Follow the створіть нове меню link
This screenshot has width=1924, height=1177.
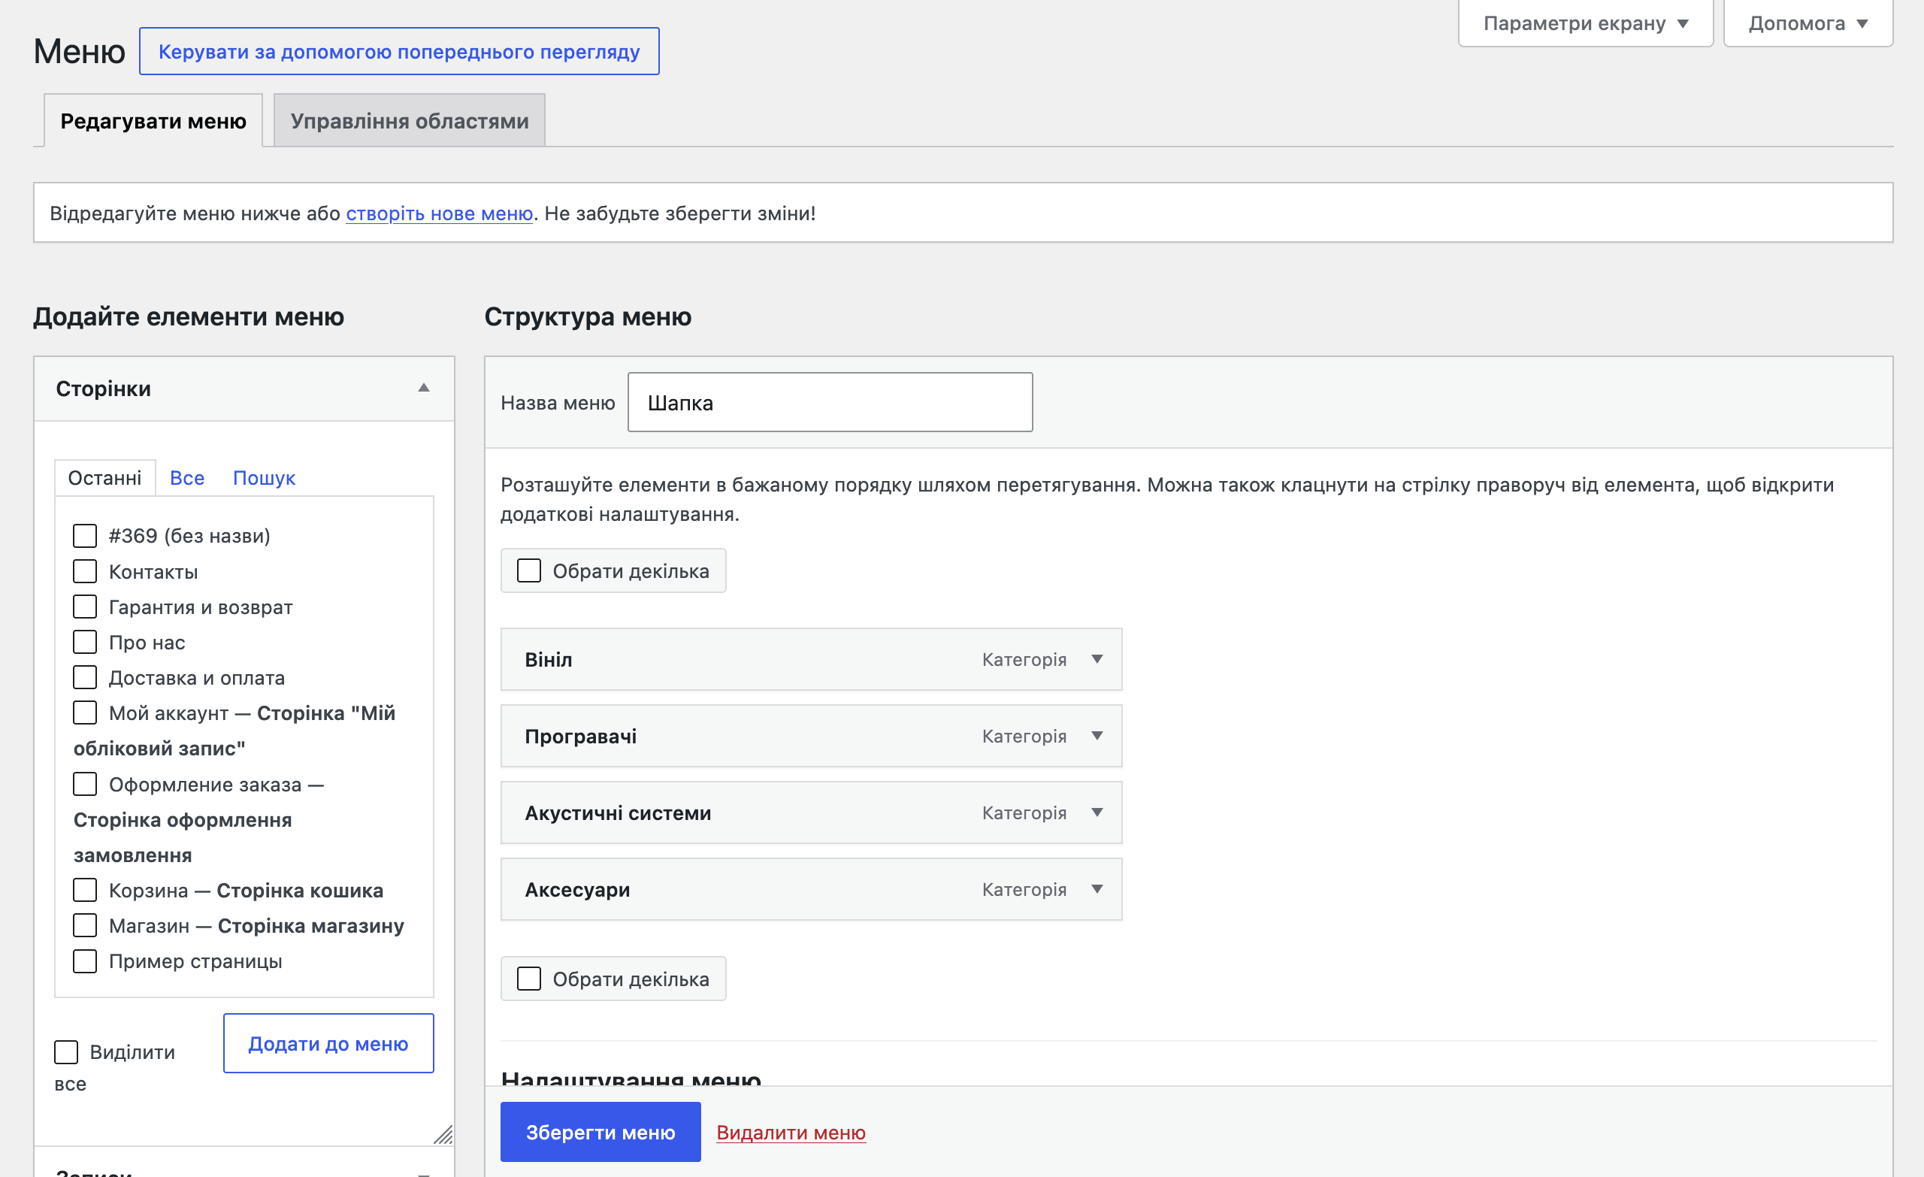pos(440,213)
